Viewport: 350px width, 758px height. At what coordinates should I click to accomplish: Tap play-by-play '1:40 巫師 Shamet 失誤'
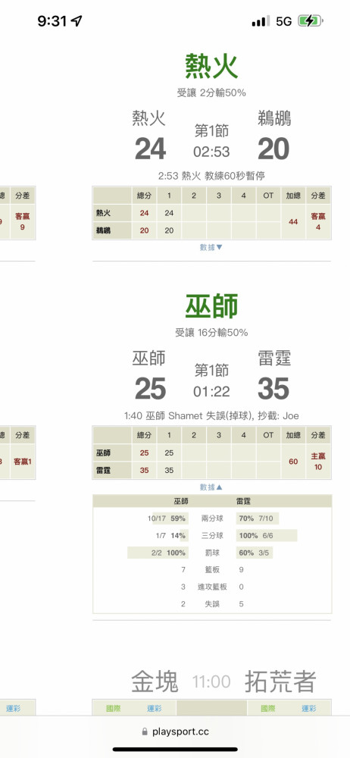tap(211, 415)
